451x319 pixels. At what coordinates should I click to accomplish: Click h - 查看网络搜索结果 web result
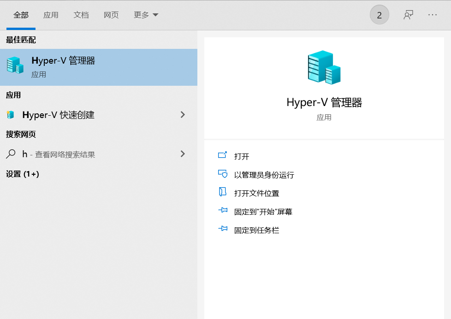point(99,154)
